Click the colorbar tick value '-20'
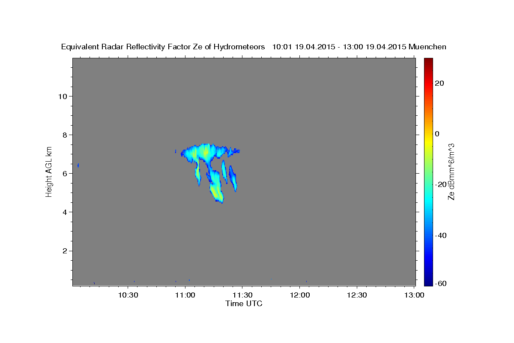The image size is (514, 343). (x=440, y=184)
